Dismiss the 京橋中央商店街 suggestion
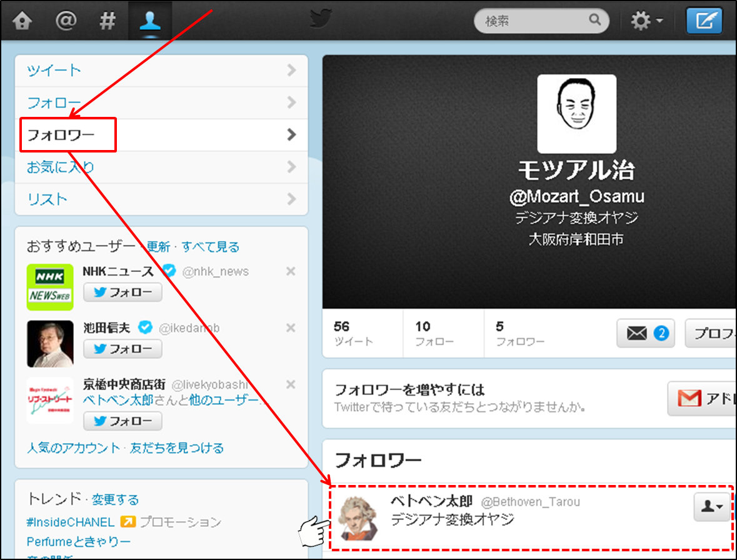 pyautogui.click(x=290, y=384)
